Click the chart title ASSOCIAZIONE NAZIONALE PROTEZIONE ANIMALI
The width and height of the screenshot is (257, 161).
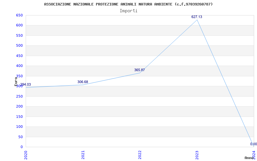click(x=128, y=4)
